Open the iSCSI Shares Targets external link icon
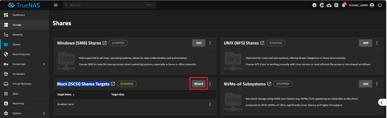The image size is (387, 118). (113, 84)
